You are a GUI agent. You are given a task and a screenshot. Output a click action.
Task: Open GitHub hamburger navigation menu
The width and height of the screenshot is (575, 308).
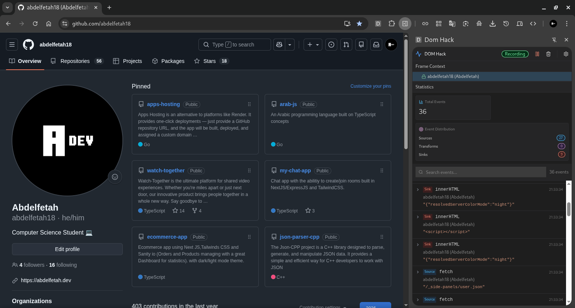(x=12, y=45)
